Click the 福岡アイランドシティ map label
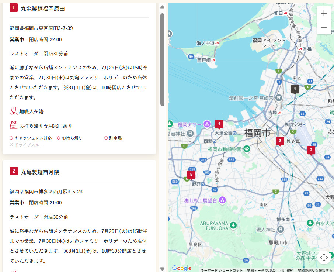Viewport: 334px width, 272px height. pyautogui.click(x=269, y=43)
